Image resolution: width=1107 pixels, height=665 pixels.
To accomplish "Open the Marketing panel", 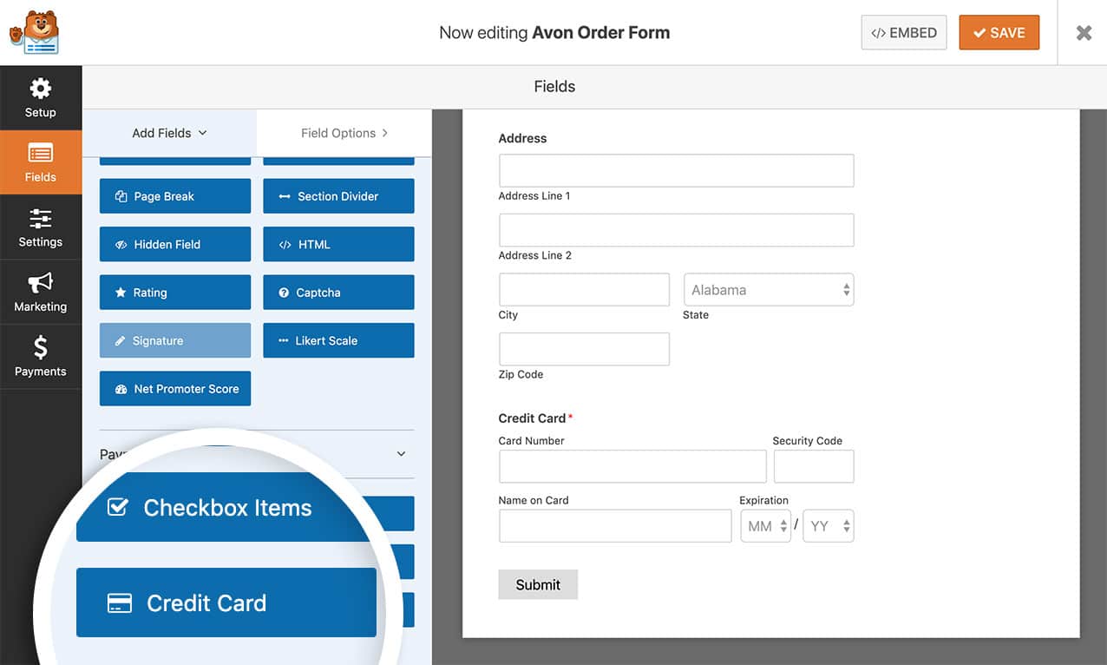I will pyautogui.click(x=41, y=293).
